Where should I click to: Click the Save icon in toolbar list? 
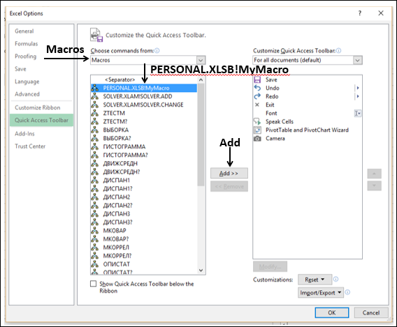pyautogui.click(x=257, y=79)
